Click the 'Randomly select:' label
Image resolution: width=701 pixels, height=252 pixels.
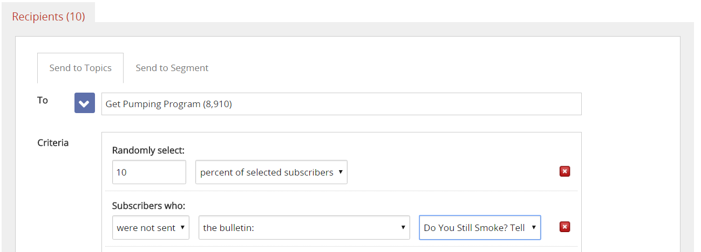tap(148, 150)
